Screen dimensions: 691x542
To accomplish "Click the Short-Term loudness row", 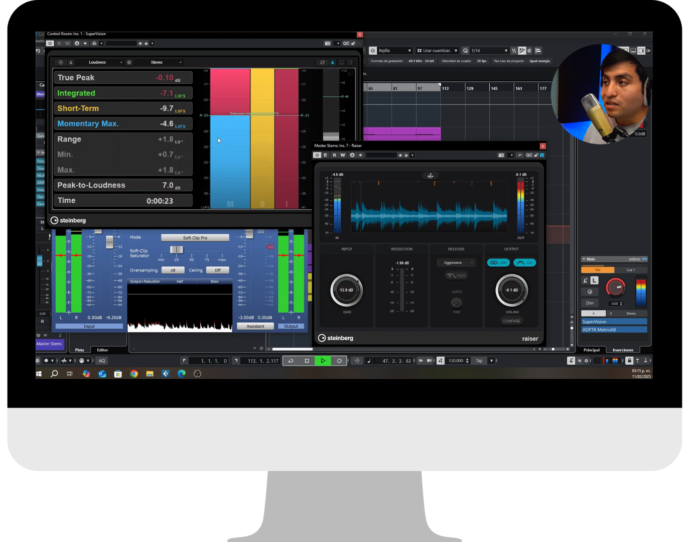I will tap(123, 108).
